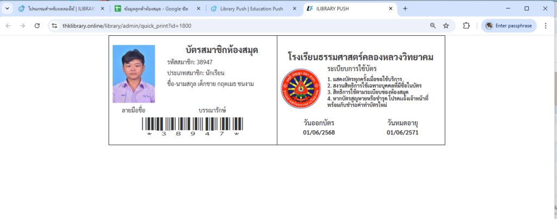
Task: Close the active ILIBRARY PUSH tab
Action: pyautogui.click(x=391, y=9)
